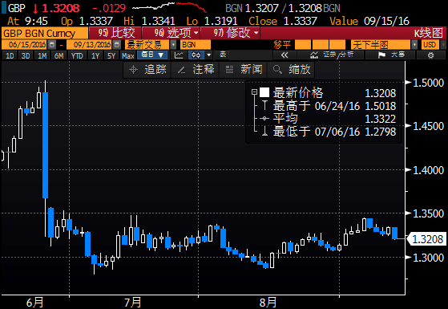Set range to 1D
The width and height of the screenshot is (448, 309).
click(x=10, y=55)
